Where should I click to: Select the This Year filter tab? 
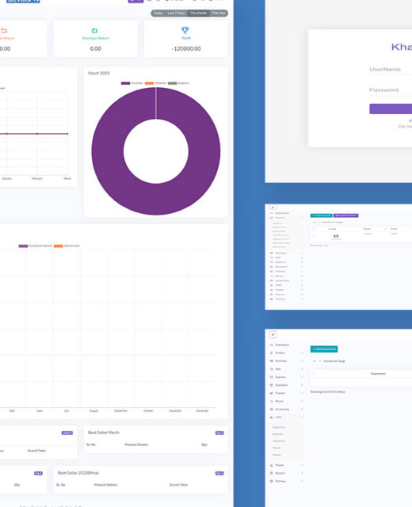click(x=219, y=13)
